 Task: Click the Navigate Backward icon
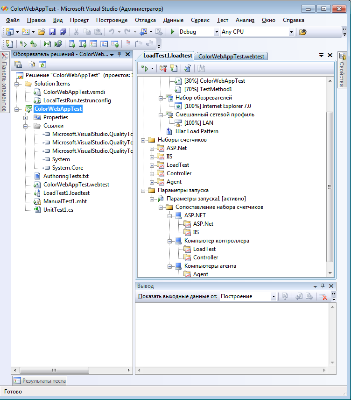pos(143,32)
